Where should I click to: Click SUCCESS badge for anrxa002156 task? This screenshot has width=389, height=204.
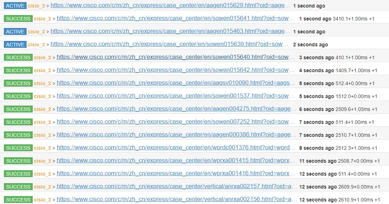[x=18, y=199]
